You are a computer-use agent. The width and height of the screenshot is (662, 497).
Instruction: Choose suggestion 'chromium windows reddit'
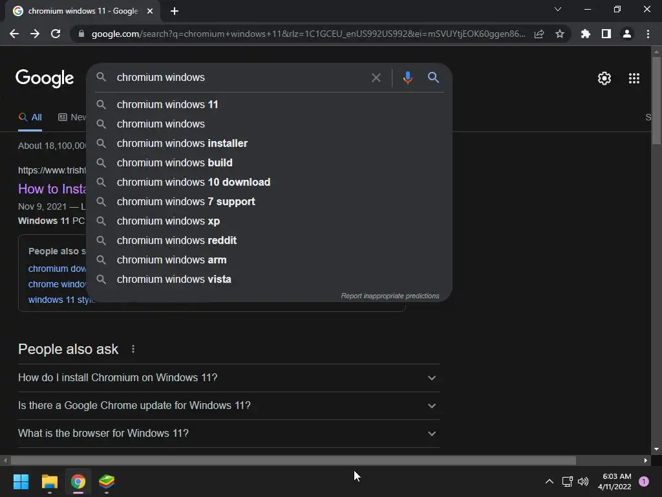point(269,241)
